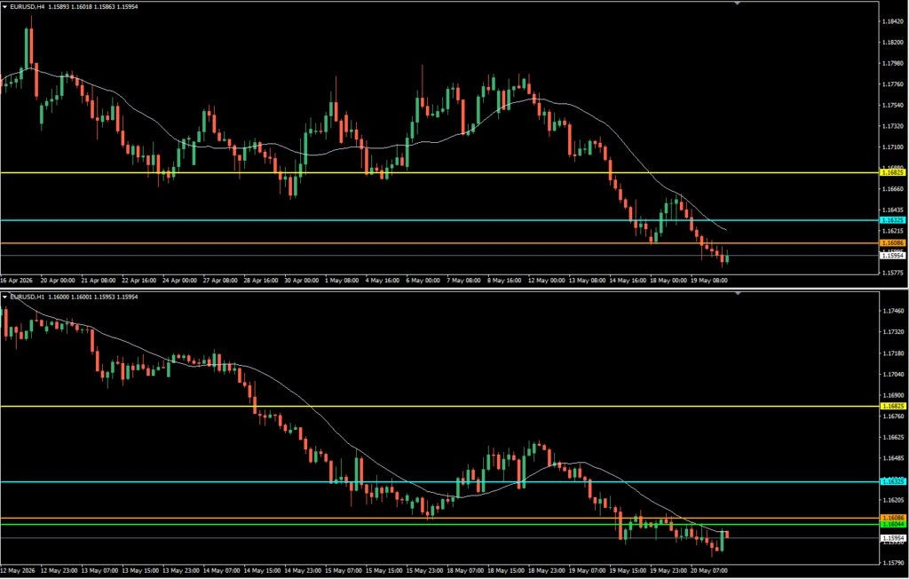909x579 pixels.
Task: Select the yellow horizontal line in H1 chart
Action: coord(439,406)
